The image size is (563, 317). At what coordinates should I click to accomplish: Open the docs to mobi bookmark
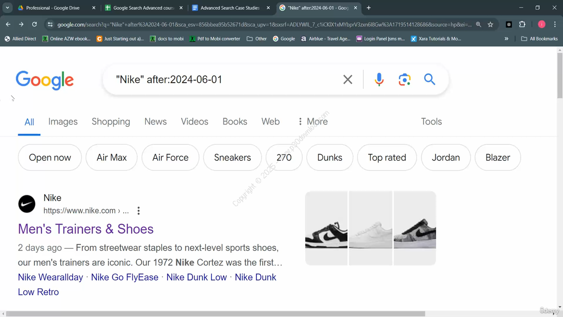point(167,39)
